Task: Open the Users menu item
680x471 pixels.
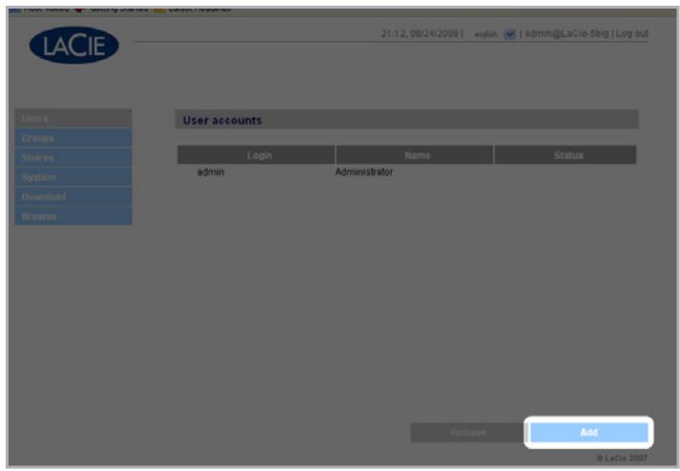Action: click(x=73, y=118)
